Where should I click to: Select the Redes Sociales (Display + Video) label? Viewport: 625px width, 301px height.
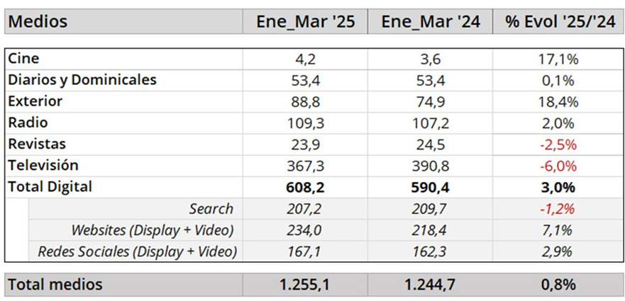136,251
